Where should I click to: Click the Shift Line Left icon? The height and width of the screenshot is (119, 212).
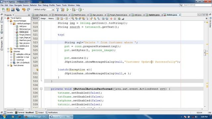[103, 19]
